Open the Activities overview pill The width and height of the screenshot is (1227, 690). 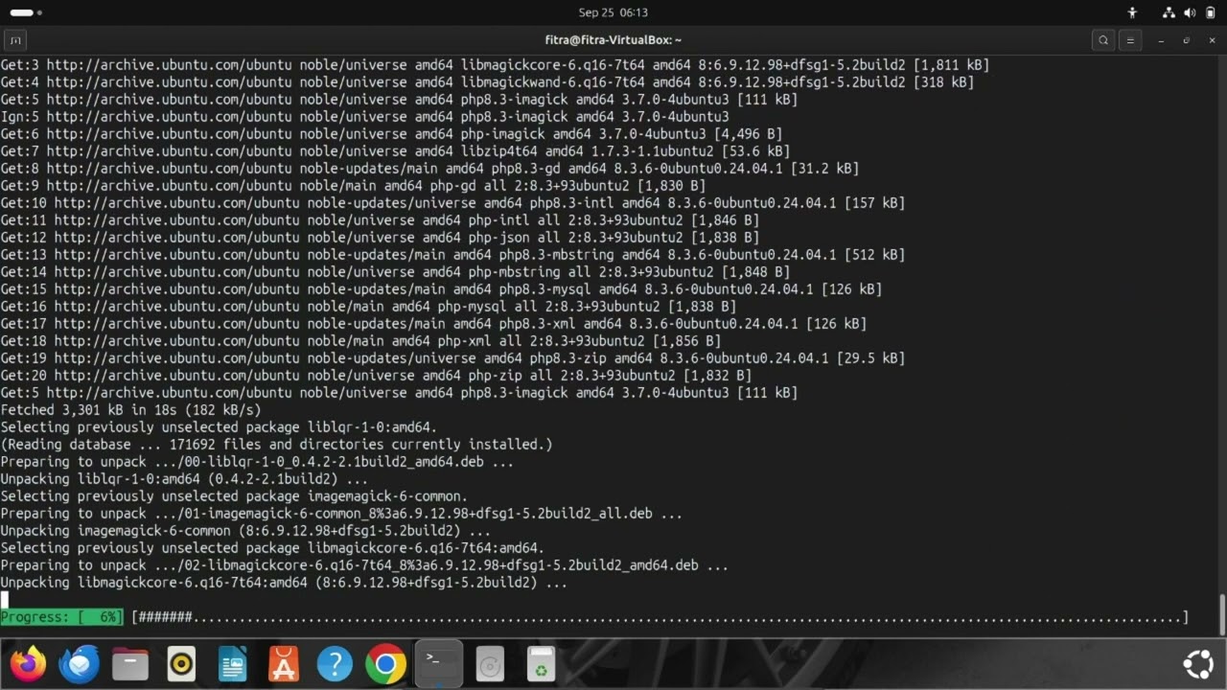[26, 12]
